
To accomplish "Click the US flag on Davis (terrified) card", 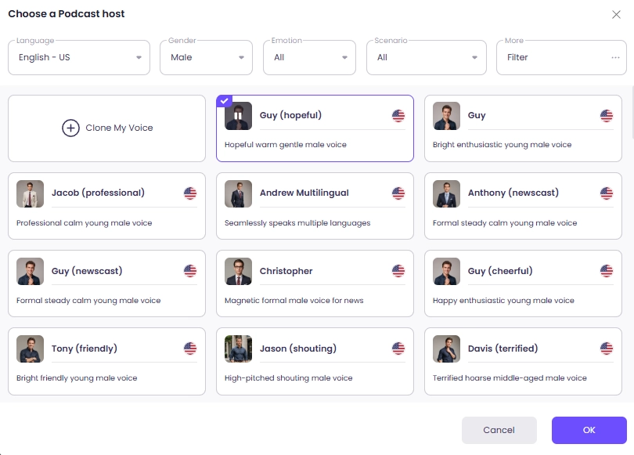I will (x=607, y=348).
